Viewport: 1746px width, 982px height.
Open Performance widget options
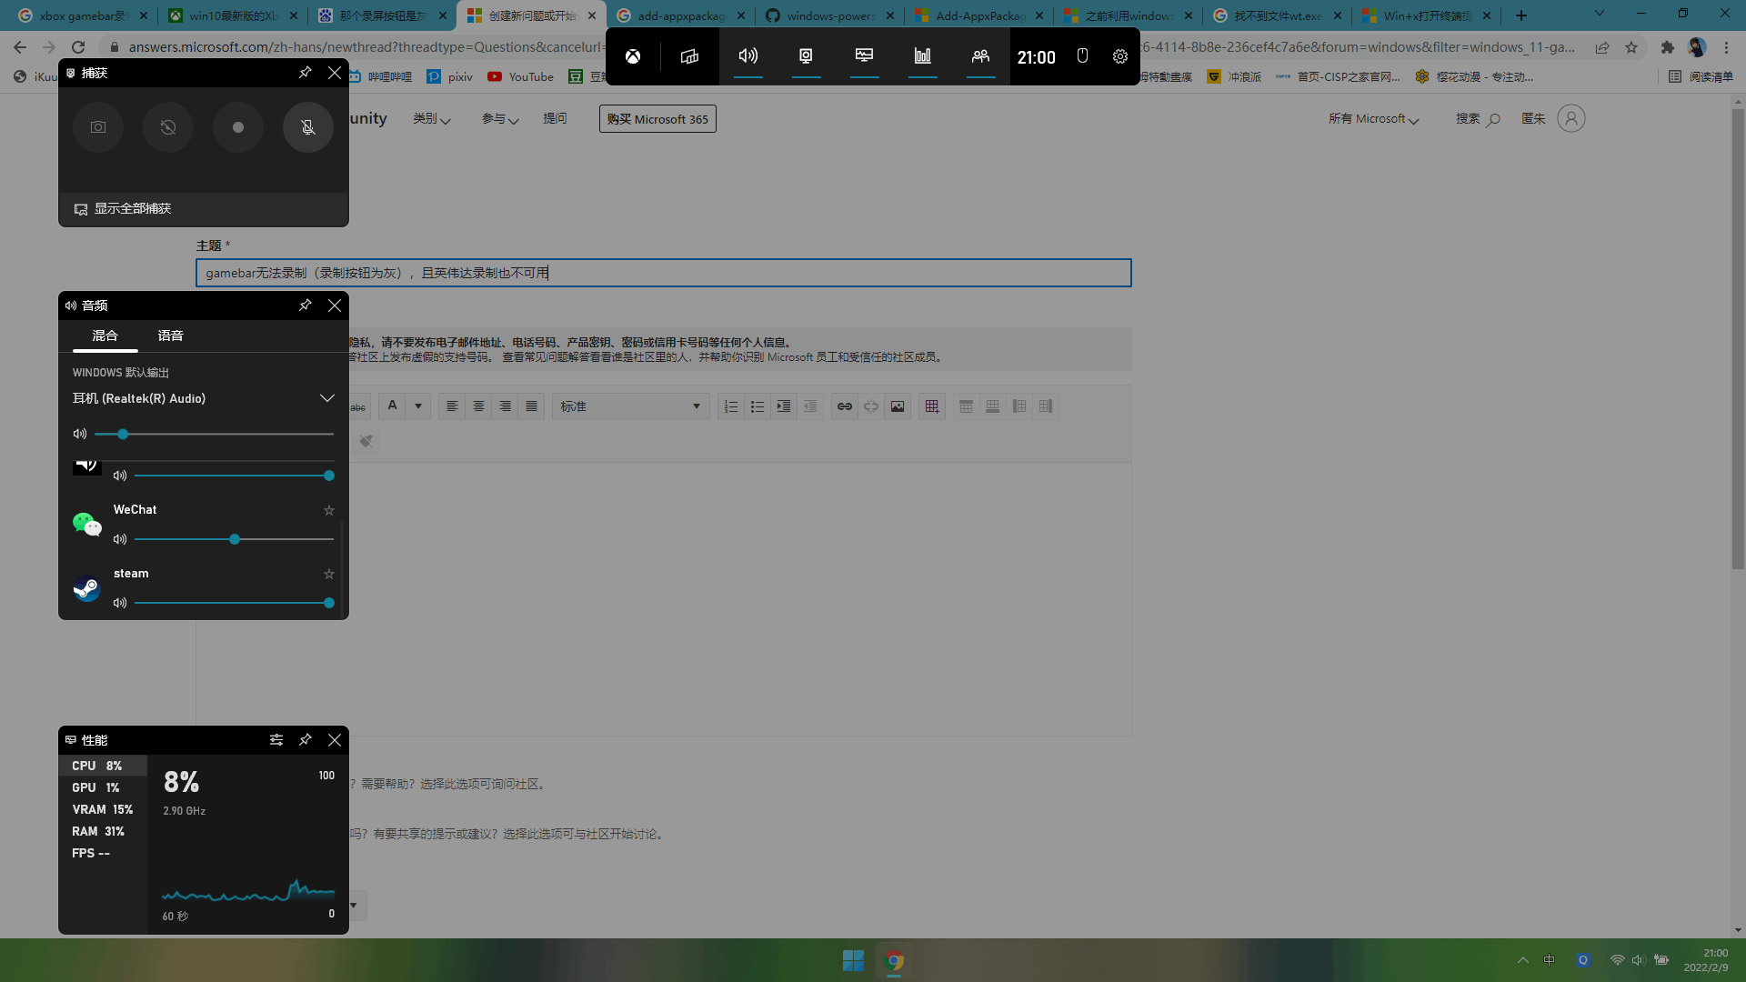pos(276,740)
